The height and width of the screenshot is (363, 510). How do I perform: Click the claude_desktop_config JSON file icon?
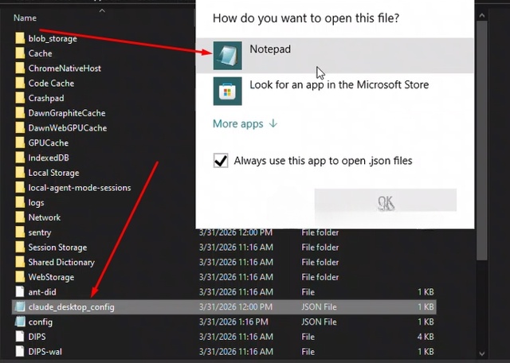[20, 306]
